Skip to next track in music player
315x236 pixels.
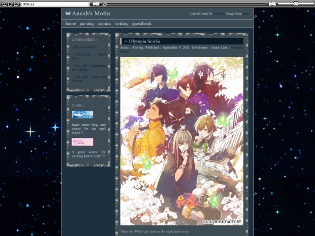coord(16,4)
